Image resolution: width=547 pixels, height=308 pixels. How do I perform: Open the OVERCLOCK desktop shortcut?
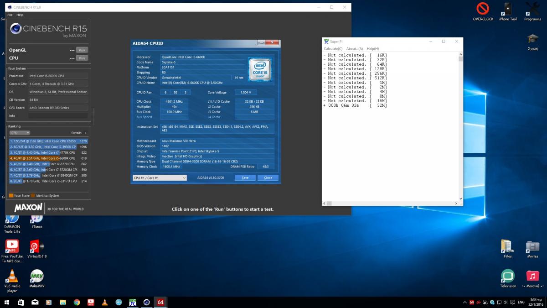(483, 11)
